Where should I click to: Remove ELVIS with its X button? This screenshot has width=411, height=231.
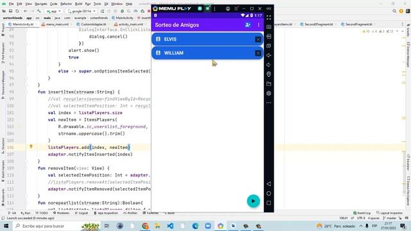point(258,39)
